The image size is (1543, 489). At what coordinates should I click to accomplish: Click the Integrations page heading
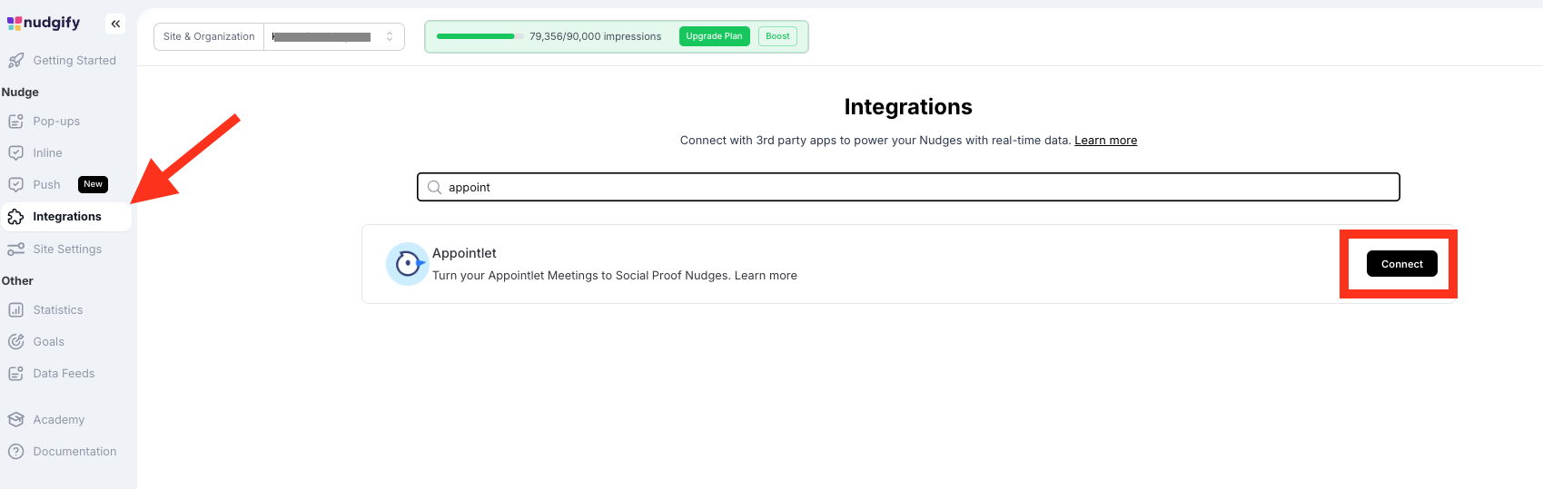click(908, 107)
